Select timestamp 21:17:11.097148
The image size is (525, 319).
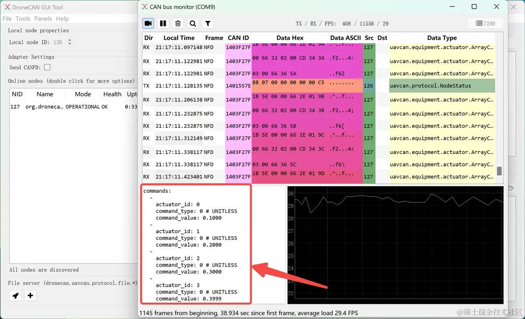coord(179,47)
